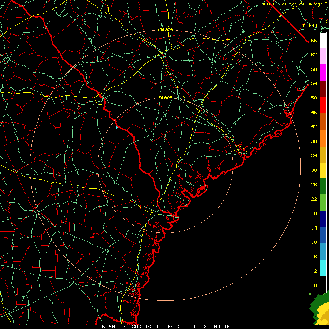Click the 34 value on legend scale
329x329 pixels.
point(314,156)
